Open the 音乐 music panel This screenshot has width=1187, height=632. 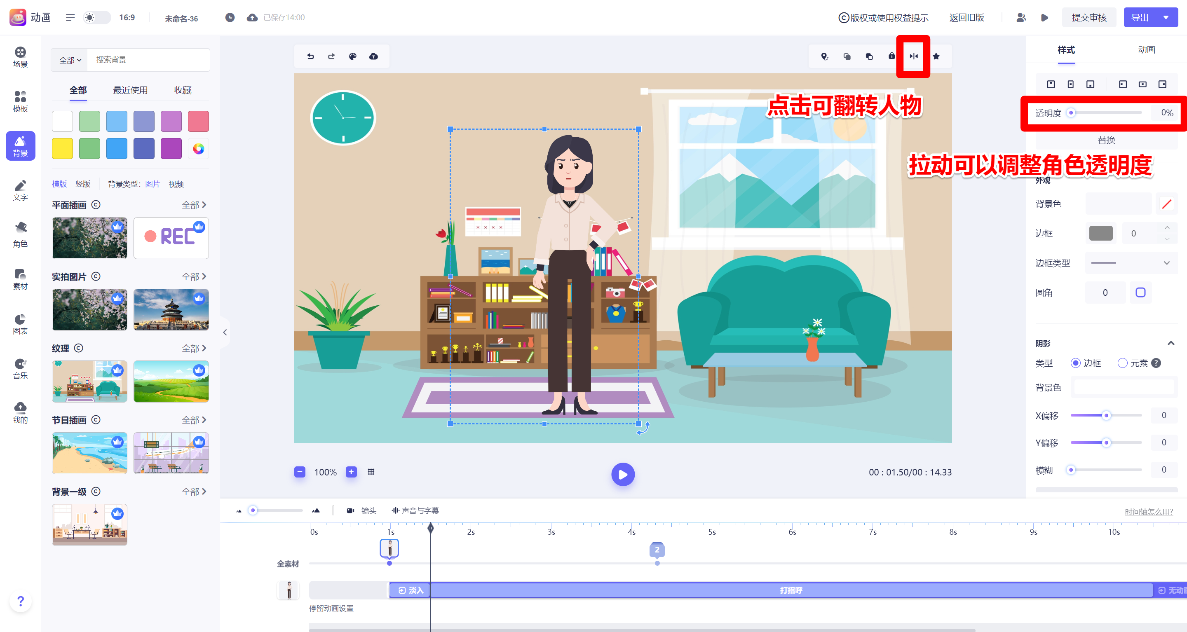coord(20,368)
